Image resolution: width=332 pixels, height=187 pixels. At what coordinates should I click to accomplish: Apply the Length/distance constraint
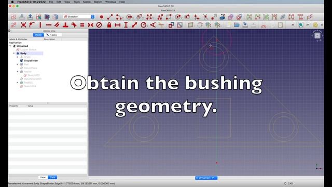134,25
